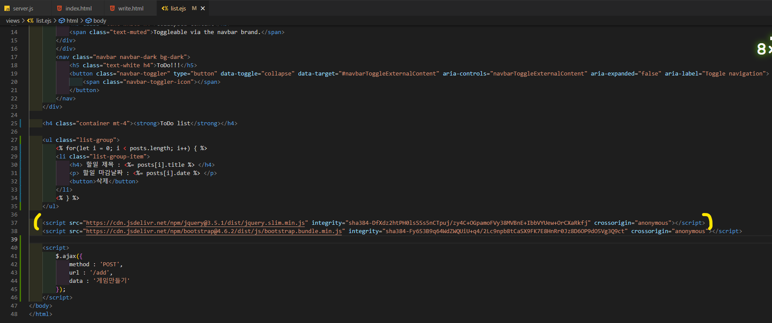This screenshot has height=323, width=772.
Task: Click the "ToDo!!!" h5 heading text
Action: (x=168, y=65)
